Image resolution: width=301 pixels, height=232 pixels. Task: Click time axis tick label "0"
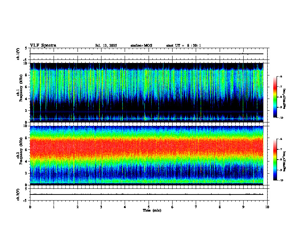tap(30, 207)
